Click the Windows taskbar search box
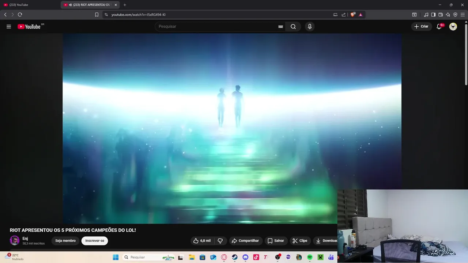Viewport: 468px width, 263px height. point(149,257)
